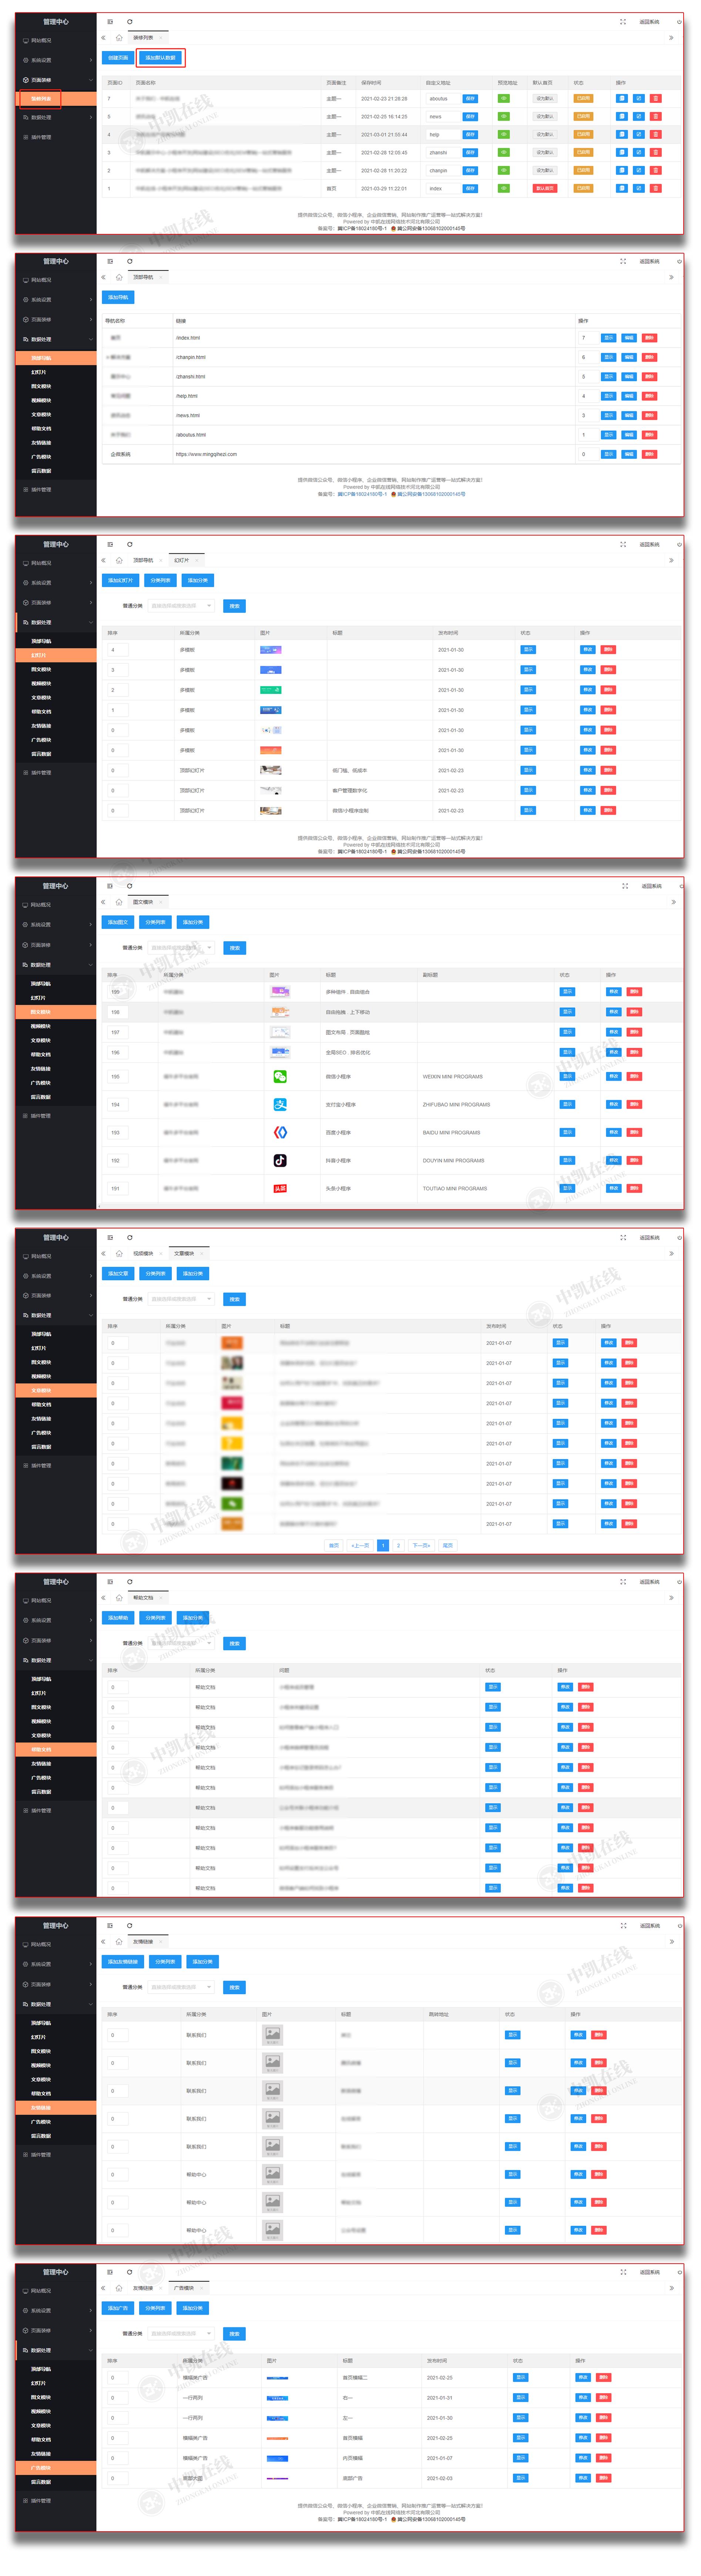The width and height of the screenshot is (701, 2576).
Task: Click Toutiao thumbnail in 头条小程序 row
Action: point(280,1189)
